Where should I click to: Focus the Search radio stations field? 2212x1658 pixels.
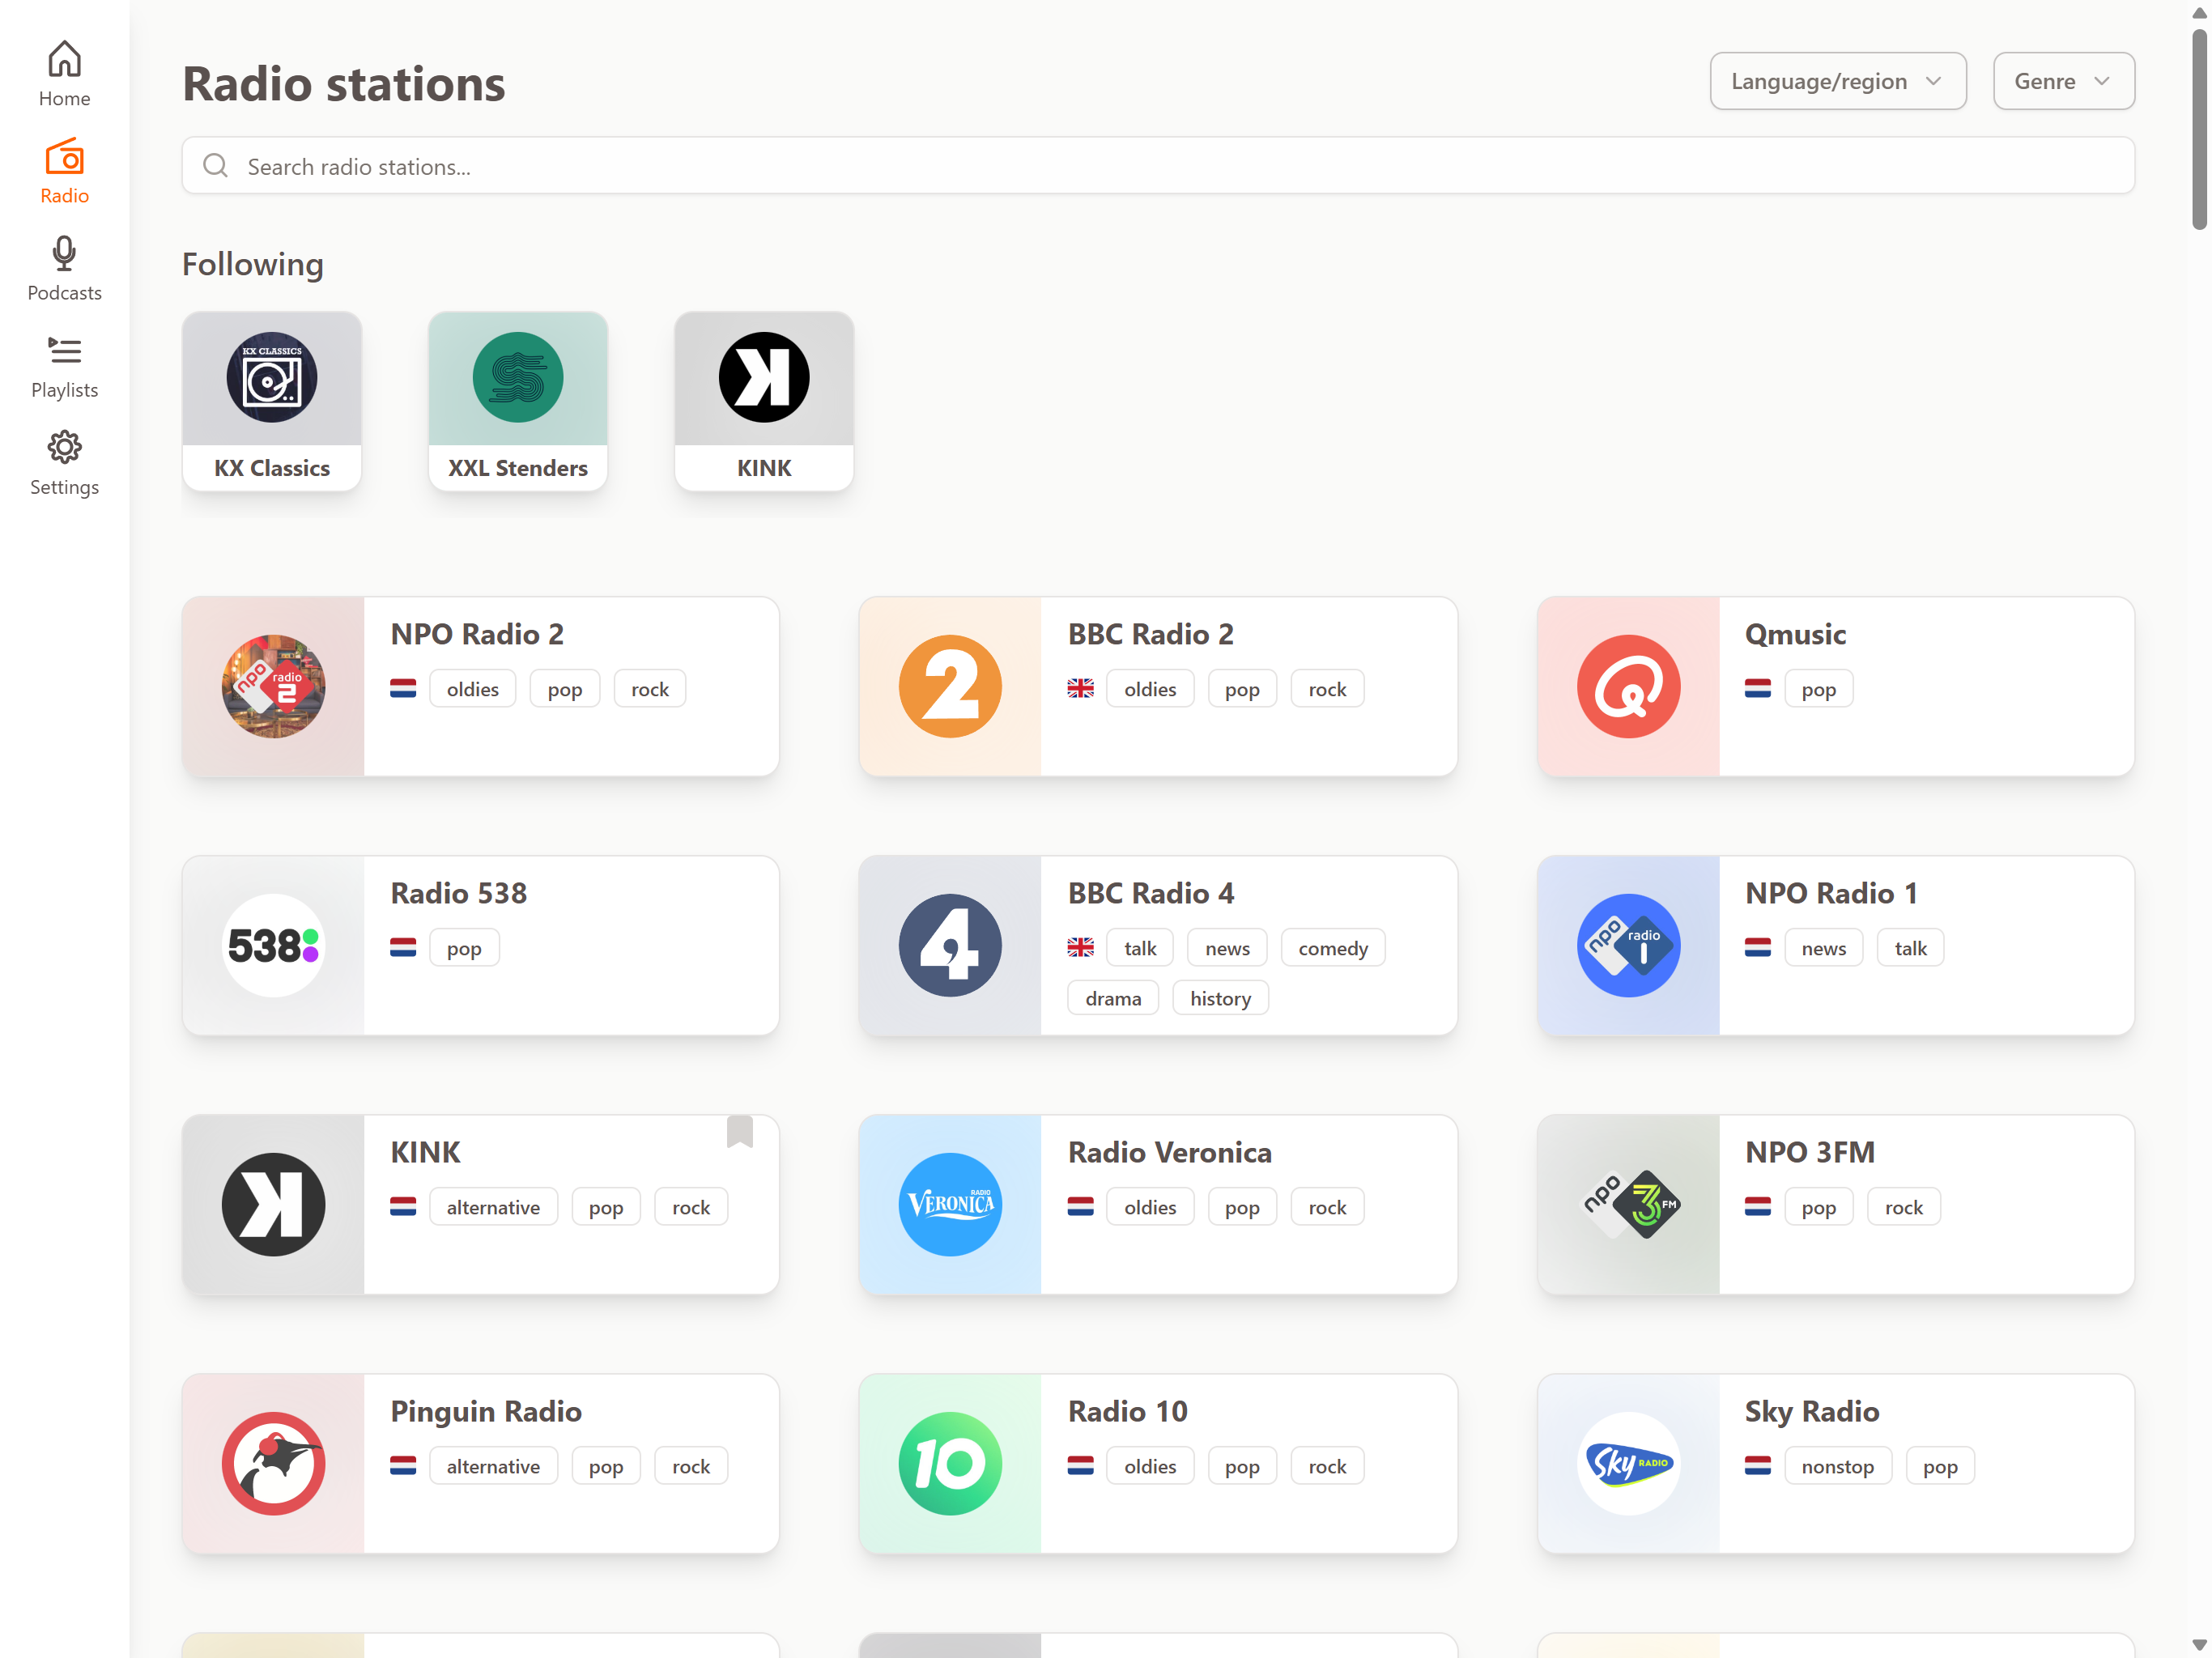(x=1158, y=166)
